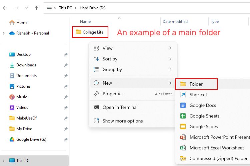Viewport: 250px width, 166px height.
Task: Create a new Google Sheets file
Action: tap(204, 116)
